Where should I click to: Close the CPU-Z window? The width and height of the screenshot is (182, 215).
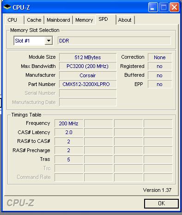[174, 7]
